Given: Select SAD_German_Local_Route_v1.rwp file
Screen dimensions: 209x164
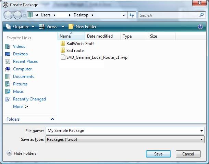Looking at the screenshot, I should pos(97,57).
